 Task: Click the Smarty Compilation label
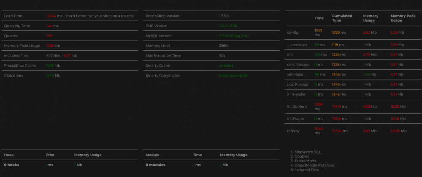163,76
